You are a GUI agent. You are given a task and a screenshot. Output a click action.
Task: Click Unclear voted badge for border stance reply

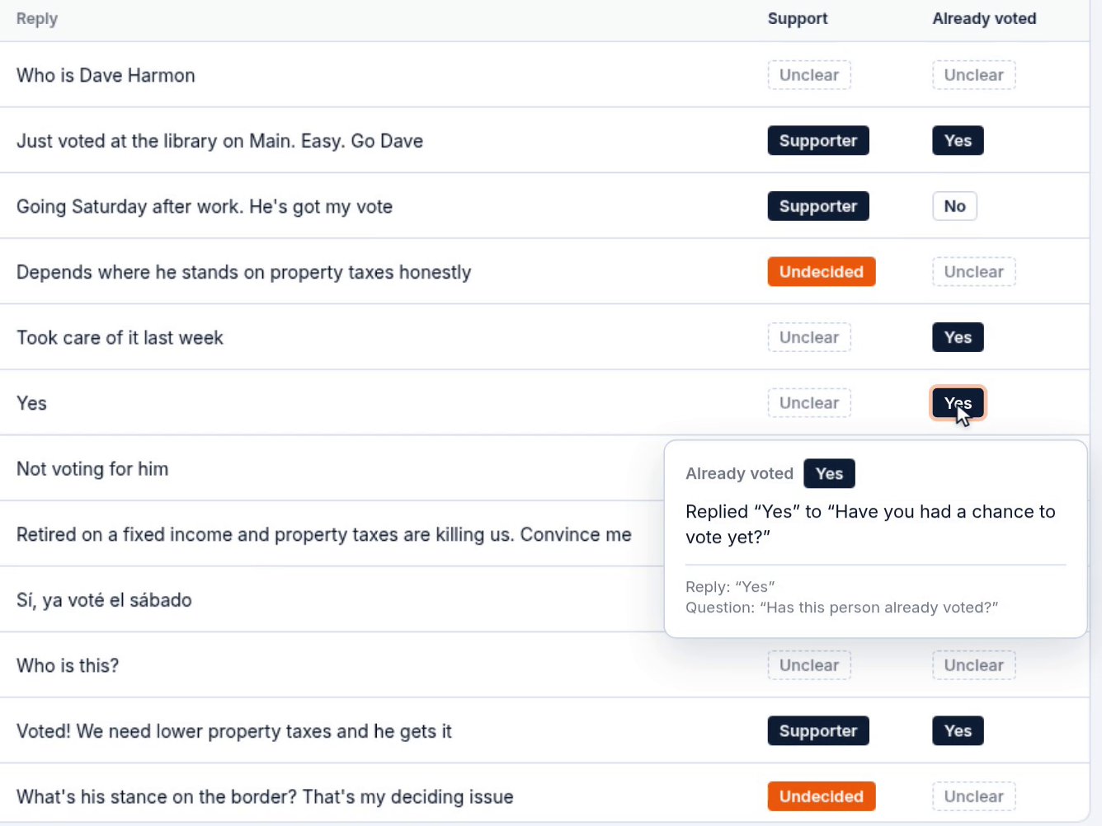coord(973,796)
